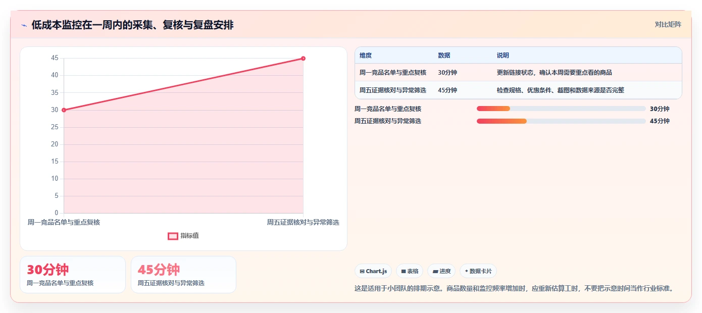This screenshot has height=313, width=702.
Task: Click the 指标值 legend text
Action: tap(190, 236)
